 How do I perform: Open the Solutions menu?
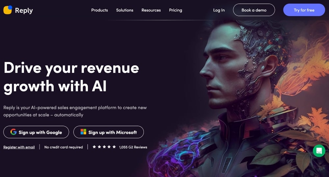click(125, 10)
